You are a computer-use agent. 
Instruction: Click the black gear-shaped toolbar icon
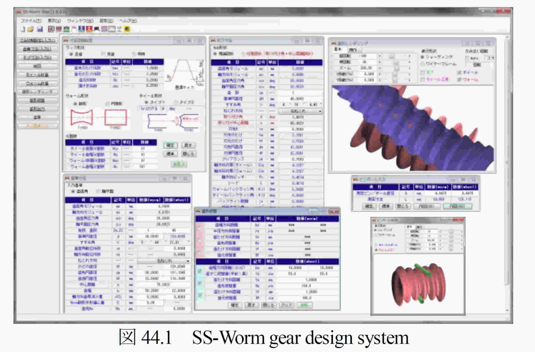coord(97,29)
